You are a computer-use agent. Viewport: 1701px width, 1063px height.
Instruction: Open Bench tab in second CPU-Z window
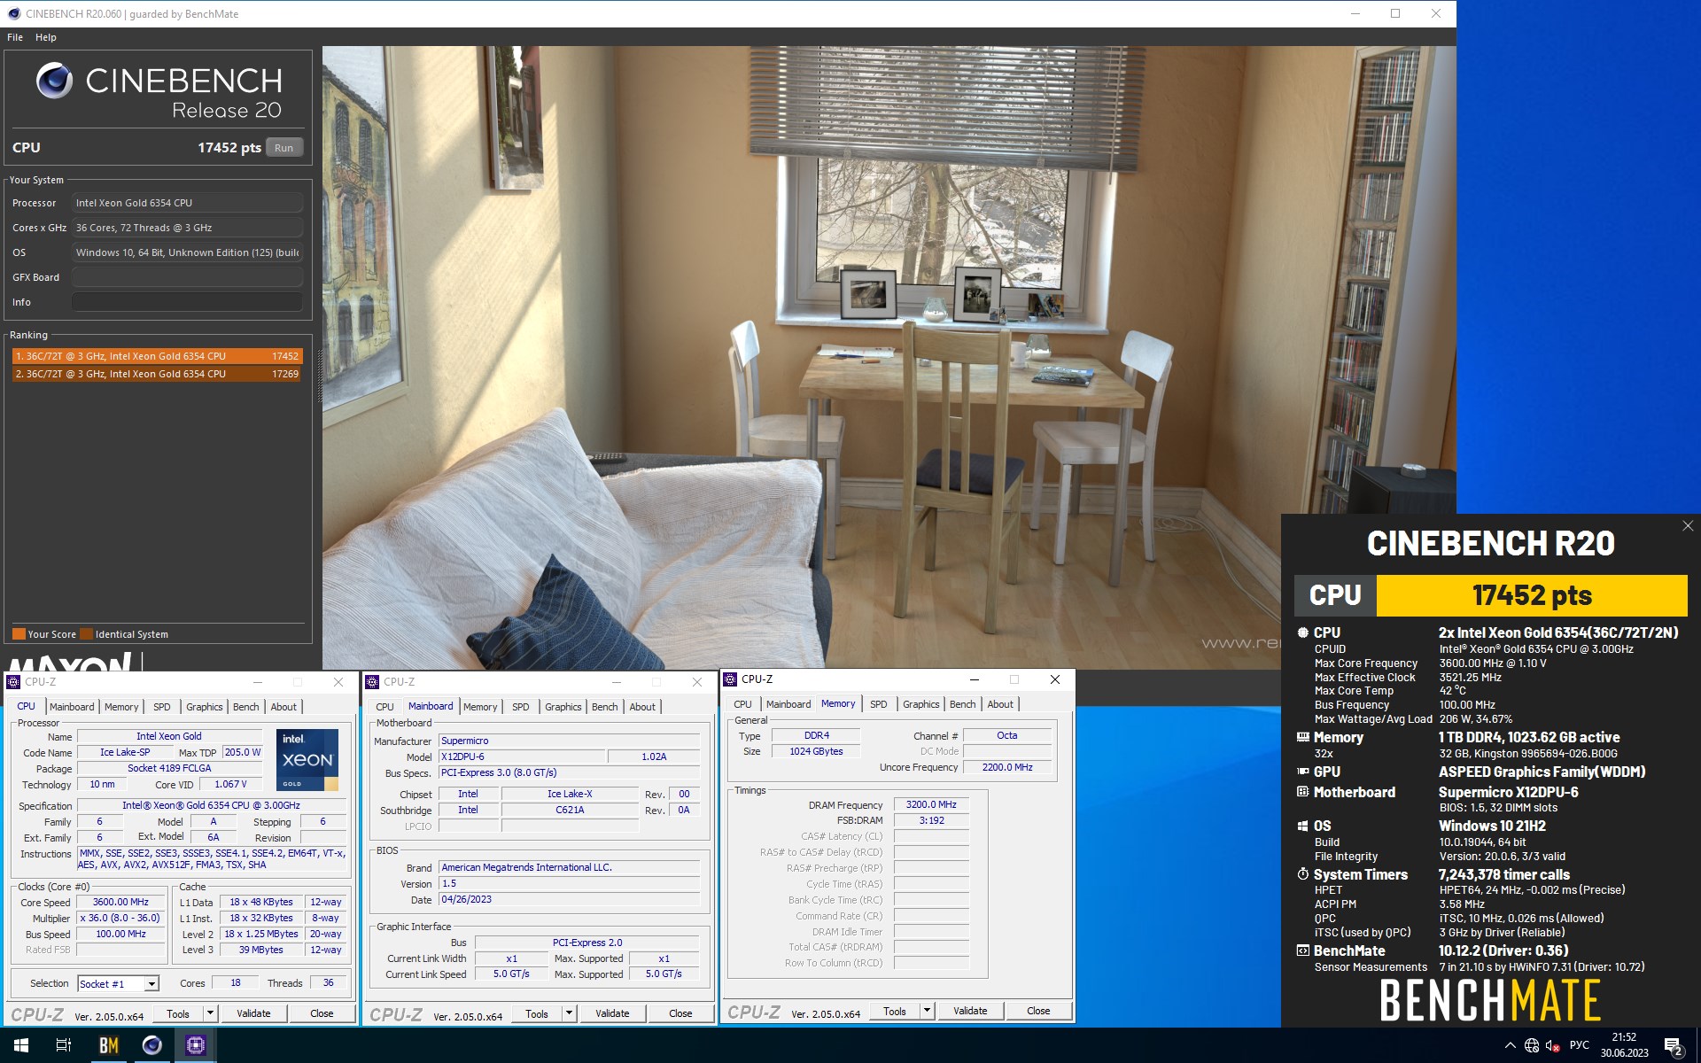[605, 707]
